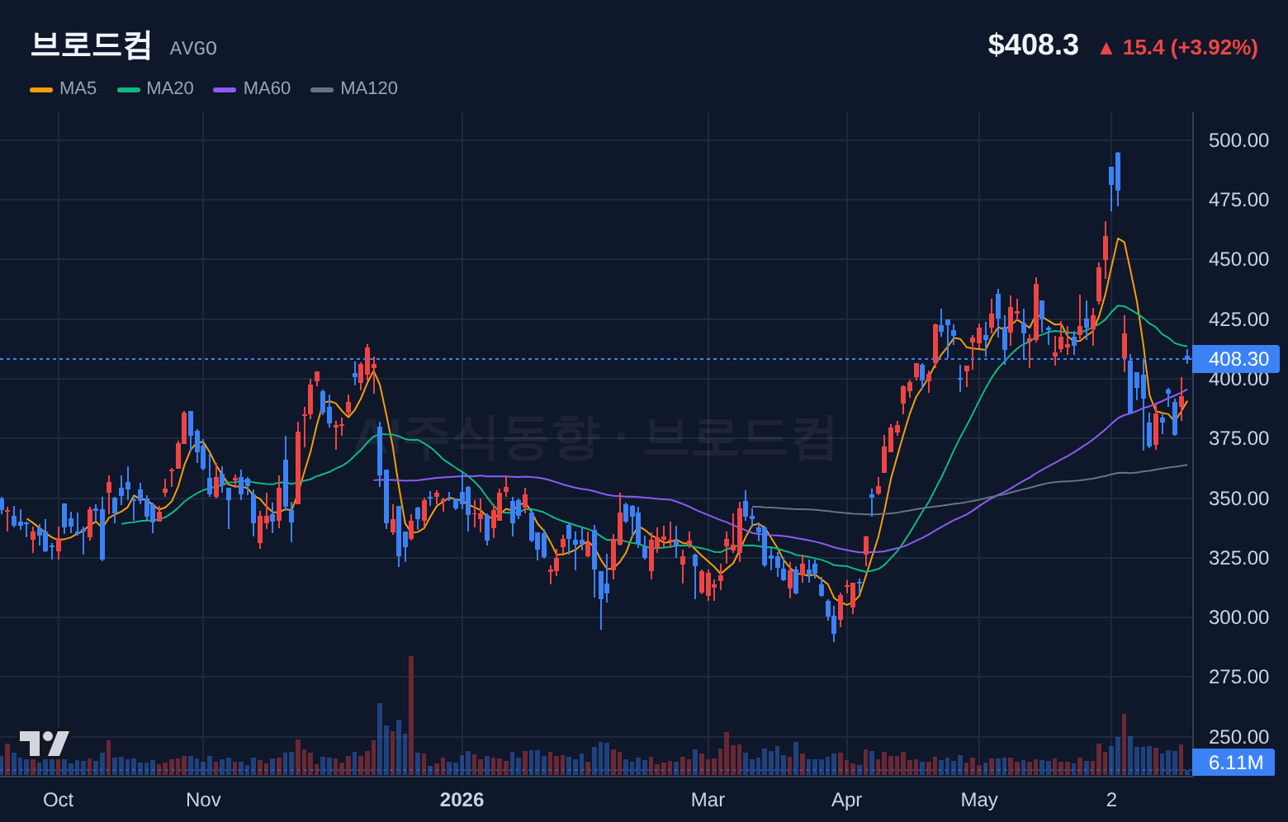Click the 350.00 price axis label

(x=1238, y=498)
